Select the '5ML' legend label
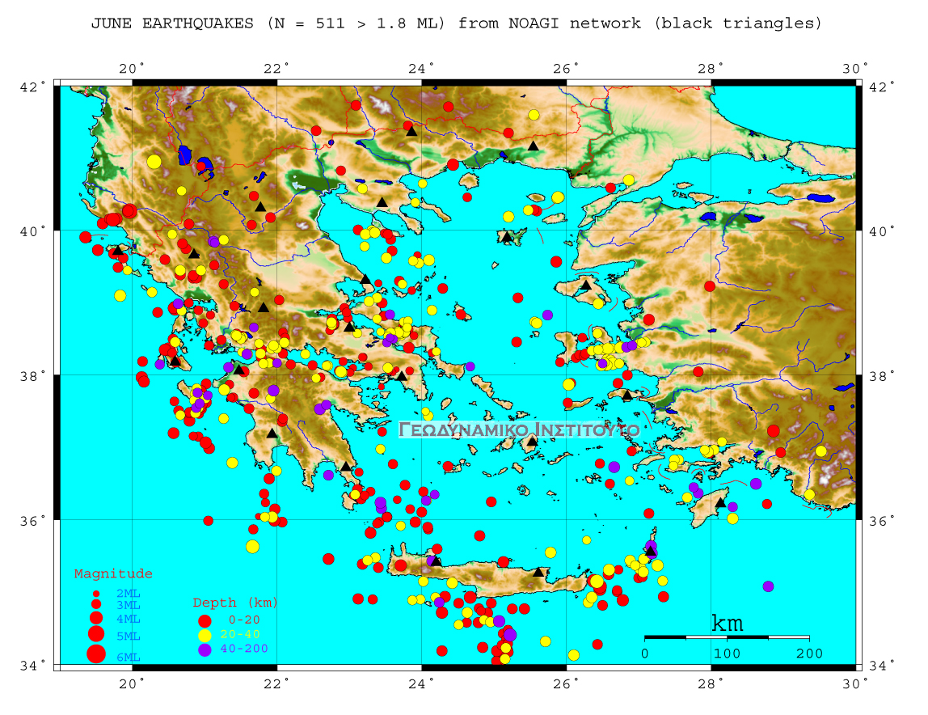This screenshot has width=928, height=715. coord(129,637)
